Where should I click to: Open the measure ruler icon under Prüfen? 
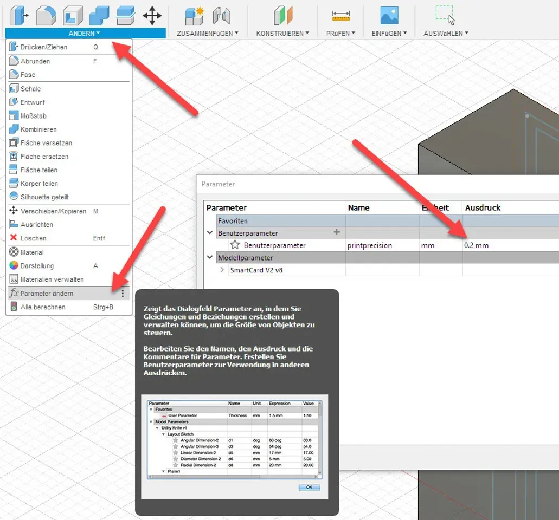point(341,16)
